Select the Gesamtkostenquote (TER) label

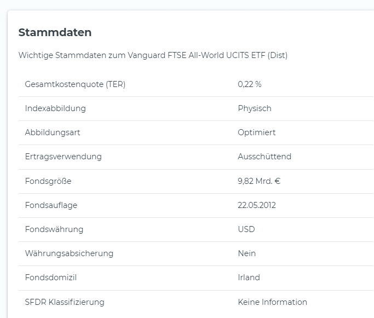[x=75, y=84]
